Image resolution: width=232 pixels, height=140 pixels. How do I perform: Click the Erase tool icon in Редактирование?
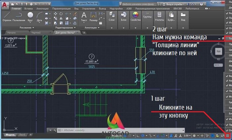tap(75, 14)
